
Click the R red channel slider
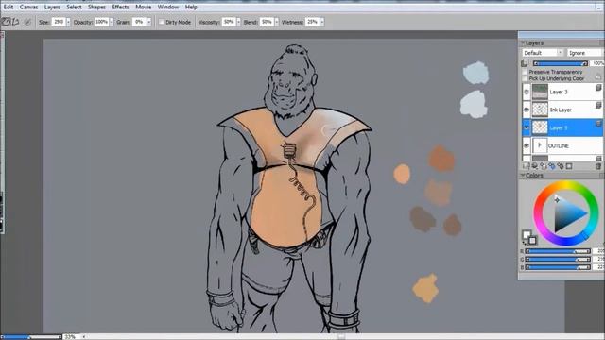(558, 251)
